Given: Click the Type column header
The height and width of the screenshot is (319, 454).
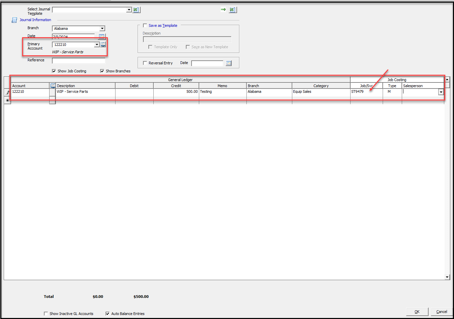Looking at the screenshot, I should click(392, 86).
